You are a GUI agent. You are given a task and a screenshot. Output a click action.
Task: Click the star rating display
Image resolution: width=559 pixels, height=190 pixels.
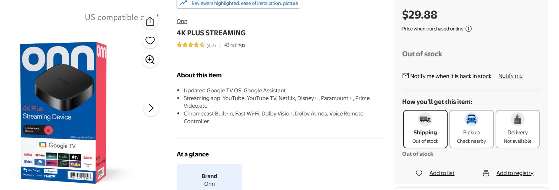(191, 45)
